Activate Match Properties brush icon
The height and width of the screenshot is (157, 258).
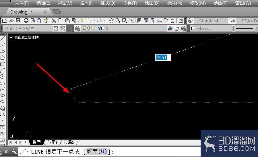[74, 21]
